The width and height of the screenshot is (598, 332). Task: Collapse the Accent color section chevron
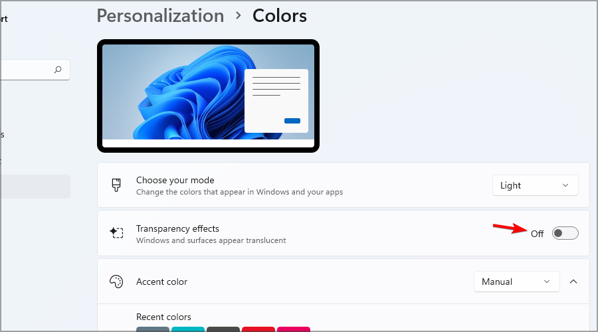(573, 282)
